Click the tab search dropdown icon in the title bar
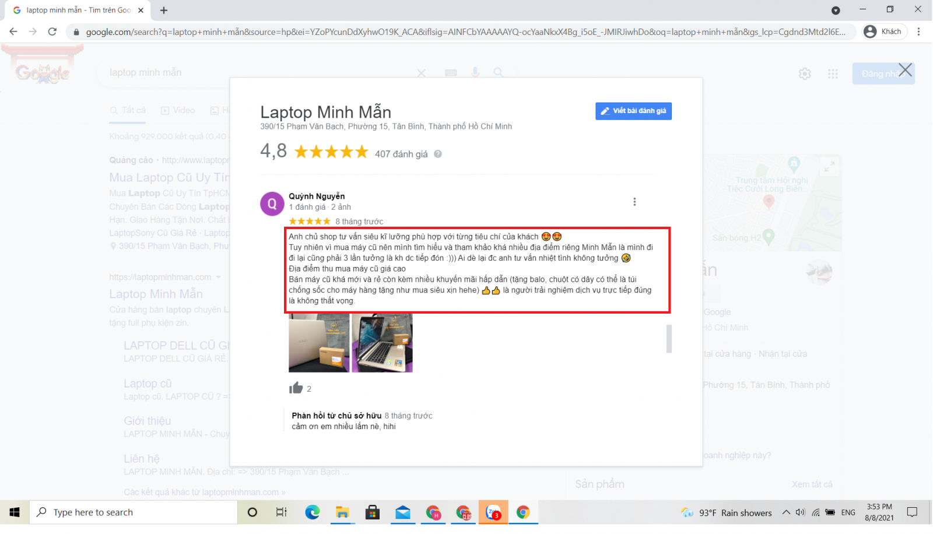Image resolution: width=933 pixels, height=534 pixels. click(836, 10)
